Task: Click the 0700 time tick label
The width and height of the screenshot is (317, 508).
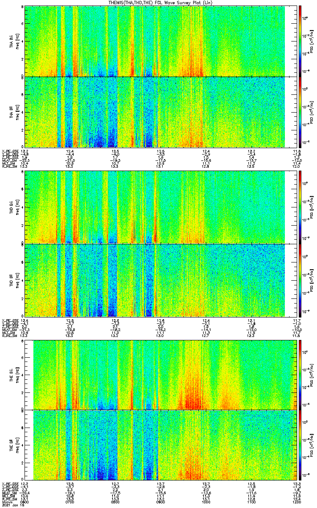Action: (70, 502)
